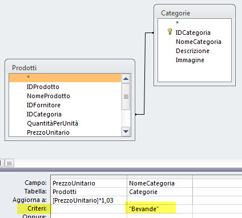The height and width of the screenshot is (218, 242).
Task: Click the primary key icon beside IDCategoria
Action: (x=170, y=32)
